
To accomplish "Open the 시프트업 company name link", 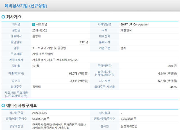I will pos(42,24).
